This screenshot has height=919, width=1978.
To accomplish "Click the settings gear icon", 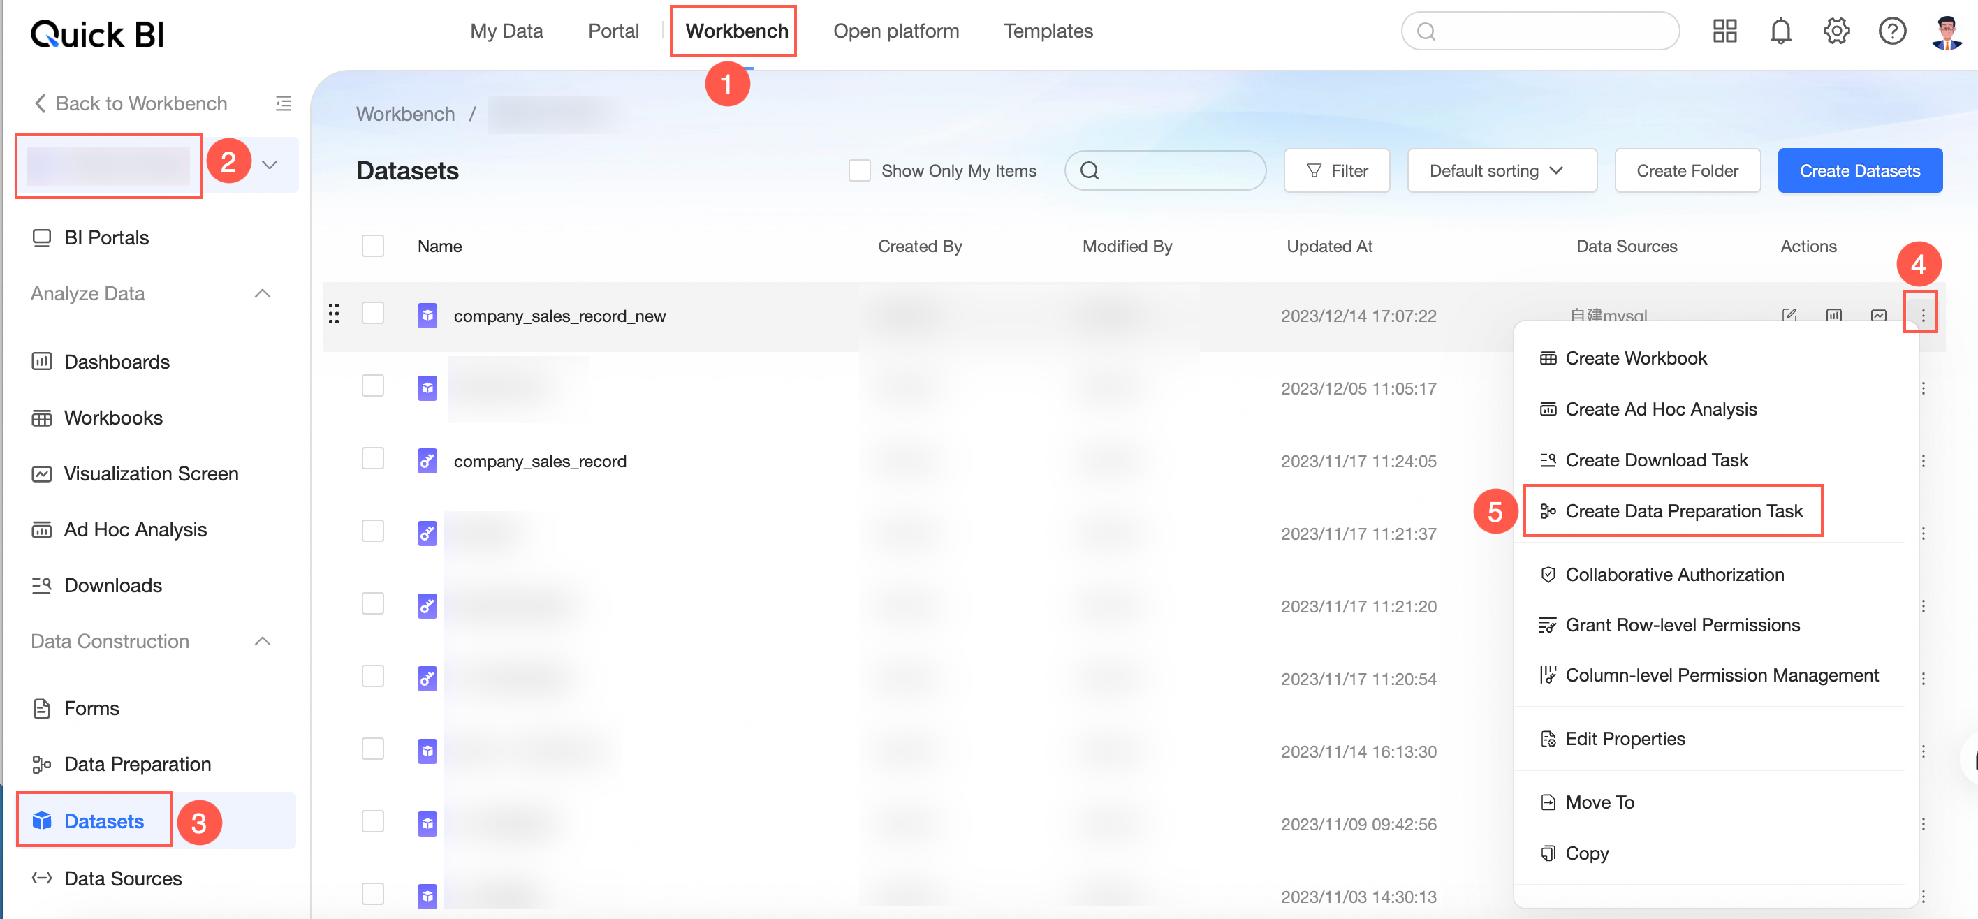I will click(1836, 31).
